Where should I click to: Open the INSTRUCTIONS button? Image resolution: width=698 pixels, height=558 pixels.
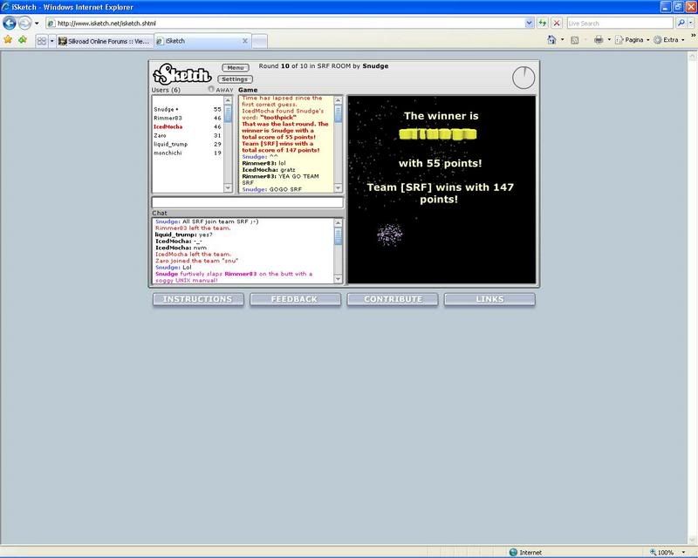tap(198, 299)
